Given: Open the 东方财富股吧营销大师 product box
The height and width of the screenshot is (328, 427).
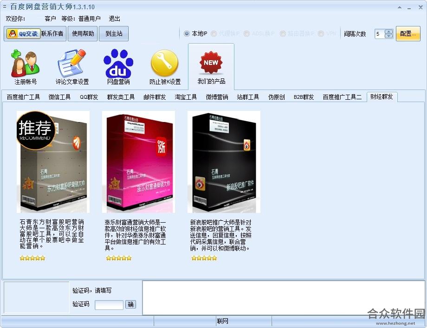Looking at the screenshot, I should click(x=53, y=162).
